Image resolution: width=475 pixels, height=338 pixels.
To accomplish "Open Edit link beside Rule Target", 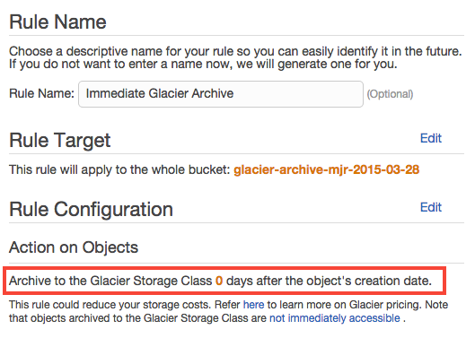I will (x=431, y=138).
